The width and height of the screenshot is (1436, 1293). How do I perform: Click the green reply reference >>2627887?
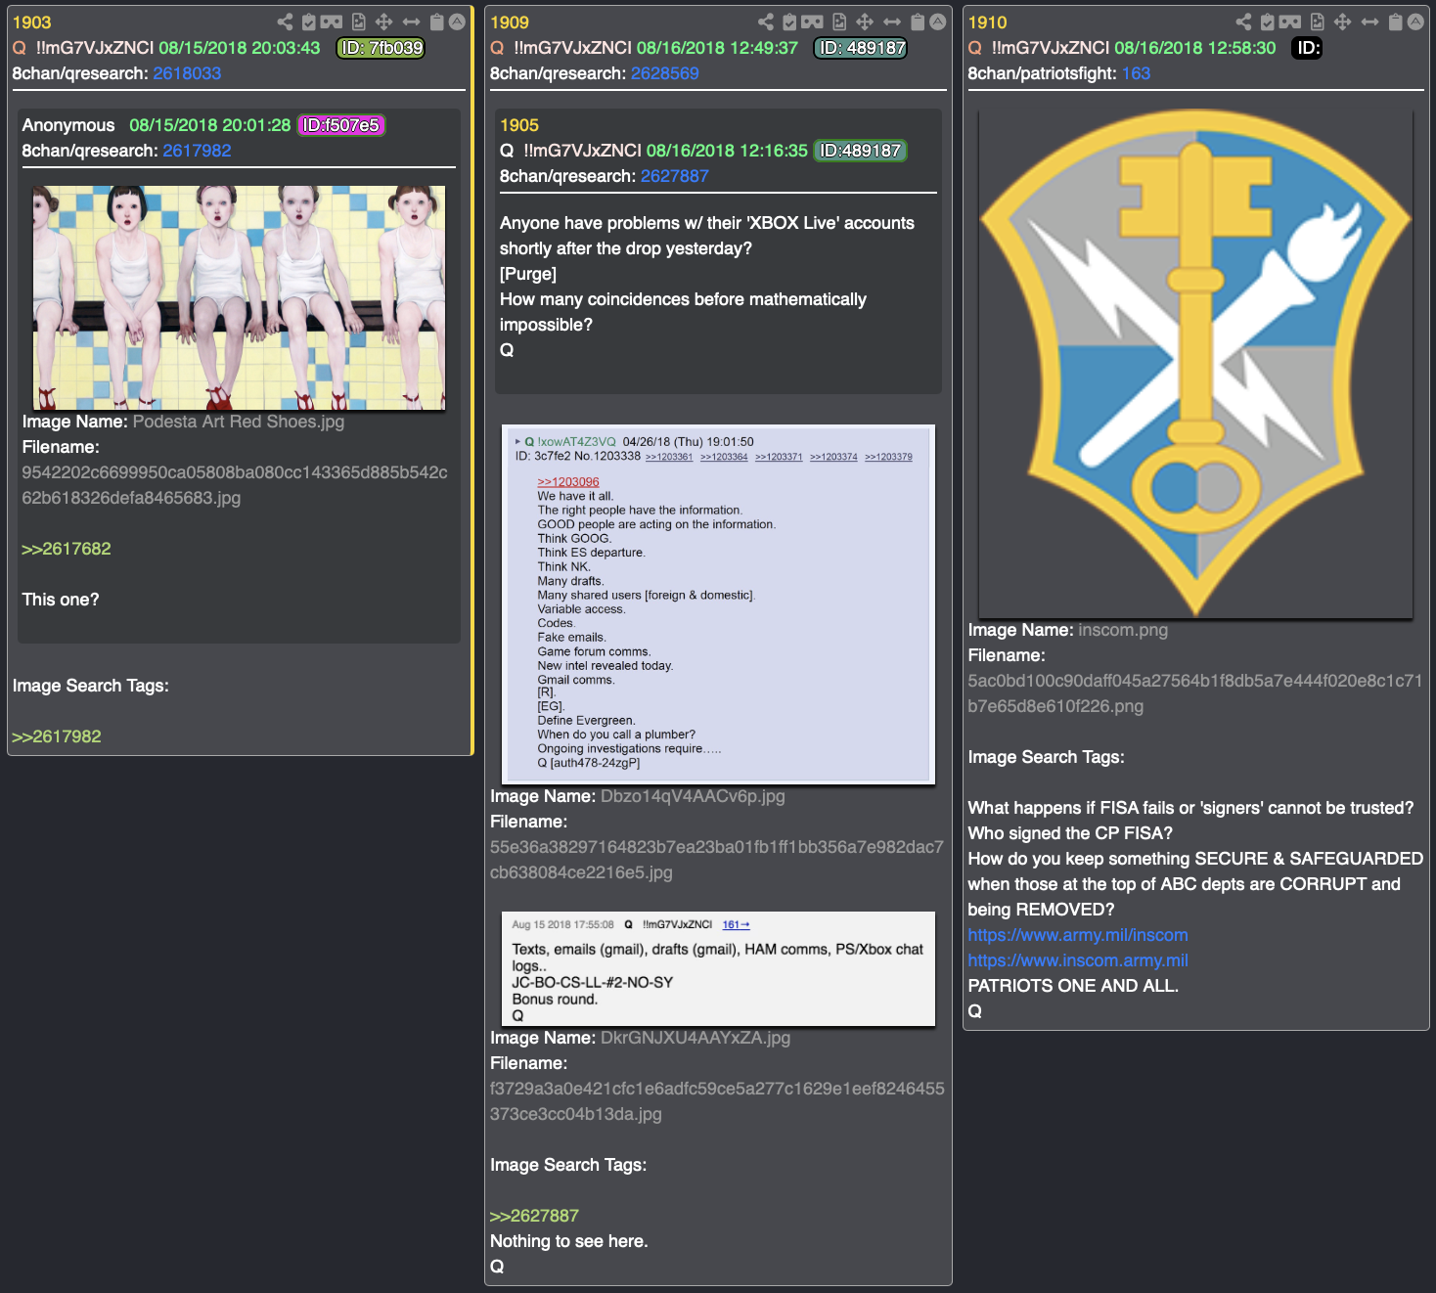click(x=534, y=1216)
